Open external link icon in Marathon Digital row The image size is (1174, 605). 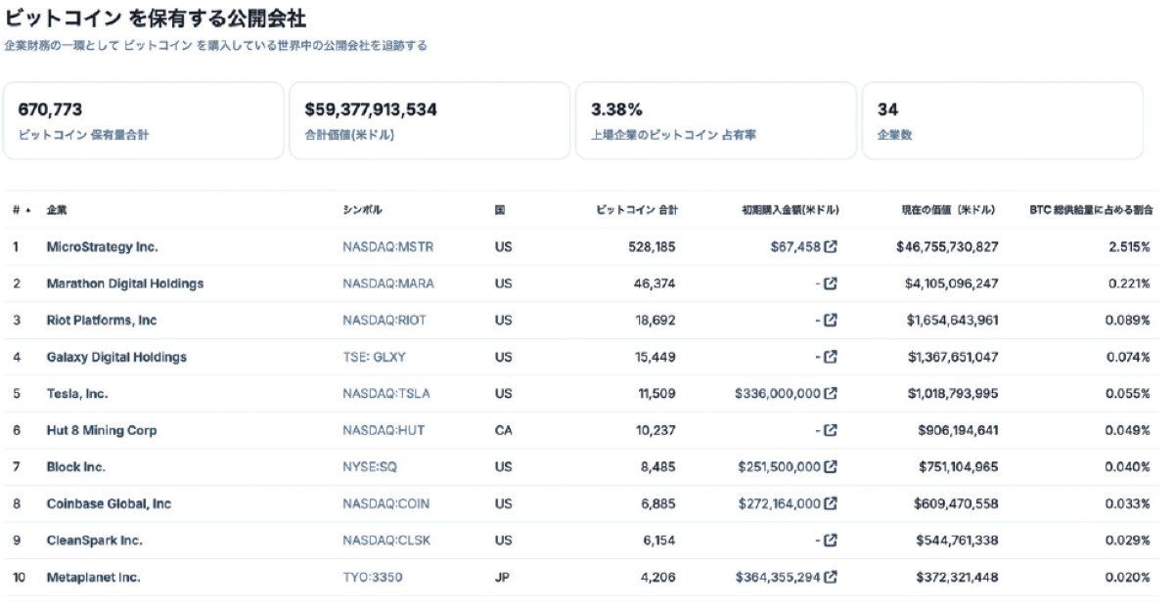(x=831, y=283)
